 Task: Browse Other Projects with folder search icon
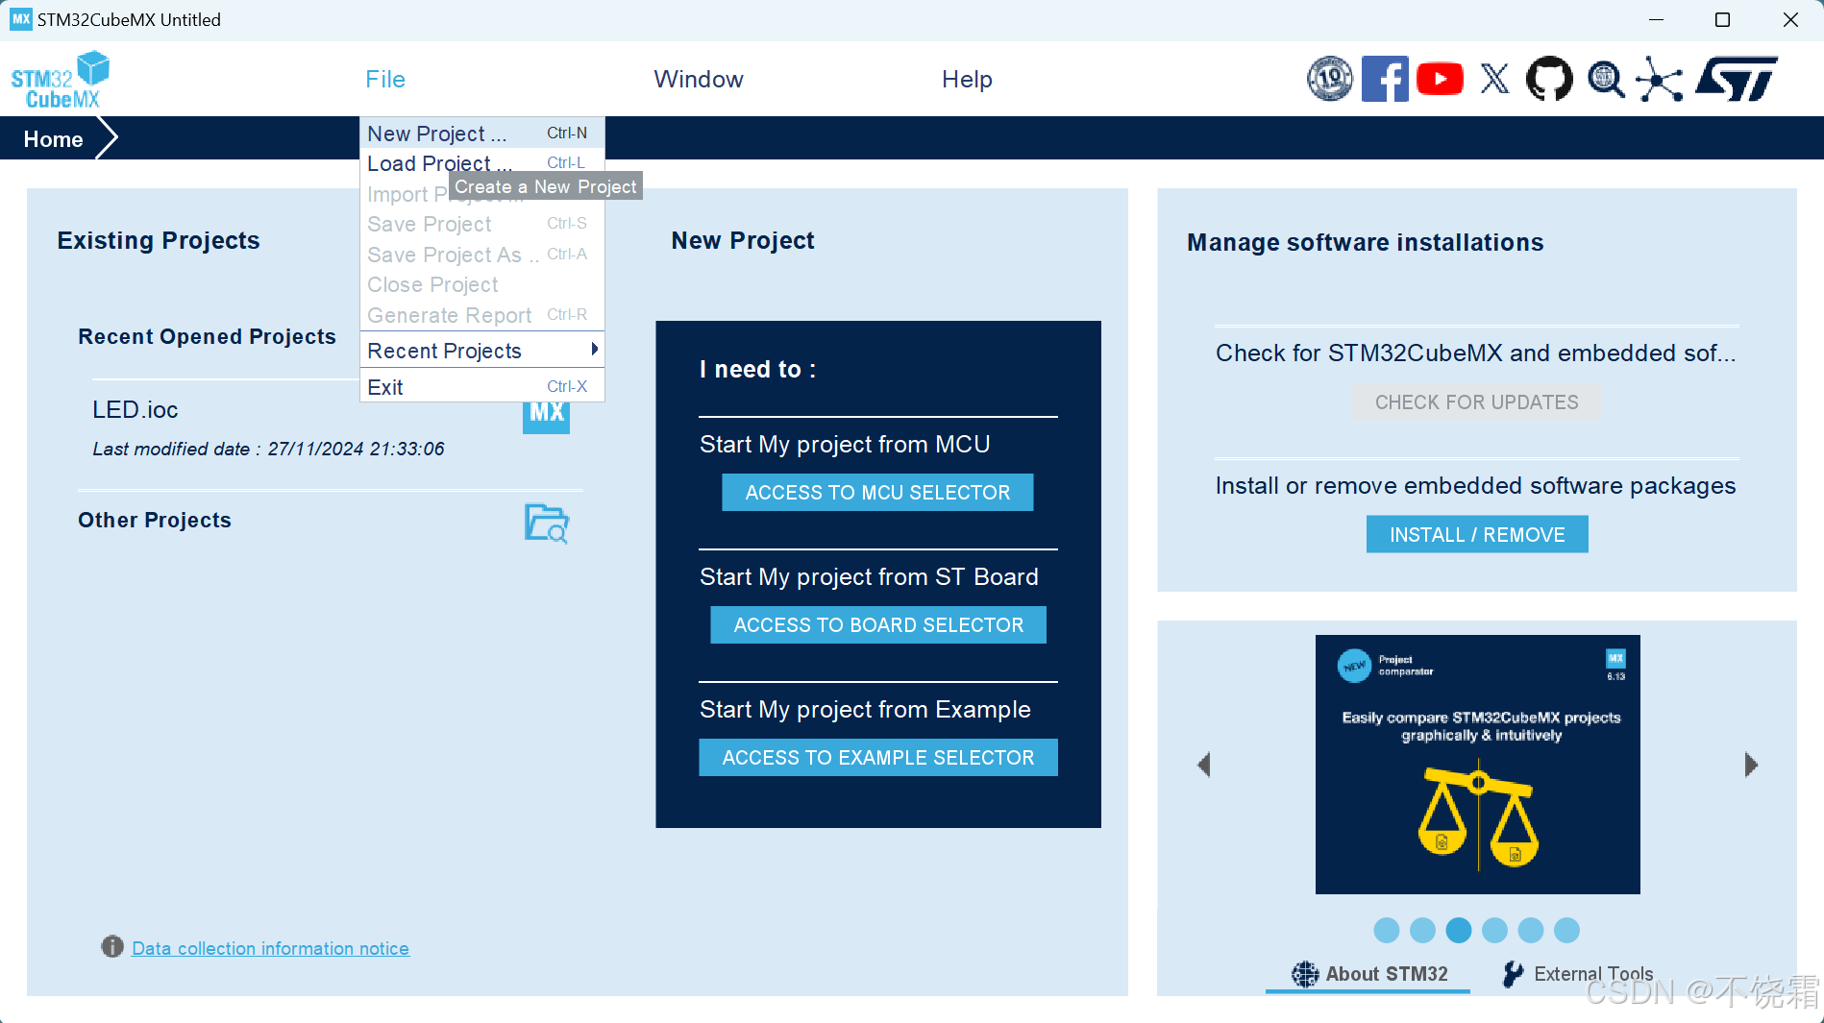pyautogui.click(x=547, y=524)
